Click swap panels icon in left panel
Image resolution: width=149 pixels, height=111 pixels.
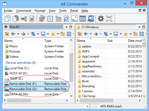33,34
